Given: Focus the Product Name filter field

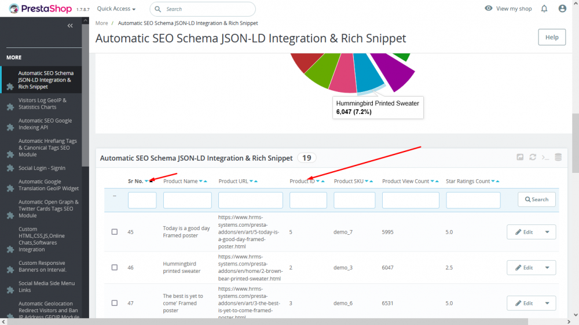Looking at the screenshot, I should [187, 200].
